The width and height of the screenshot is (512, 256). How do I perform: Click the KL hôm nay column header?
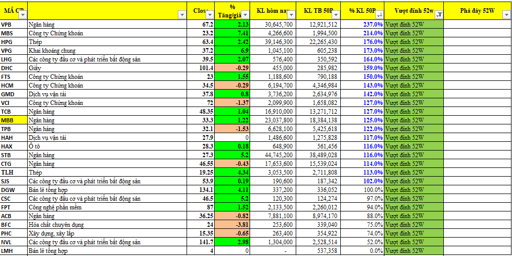(x=272, y=10)
